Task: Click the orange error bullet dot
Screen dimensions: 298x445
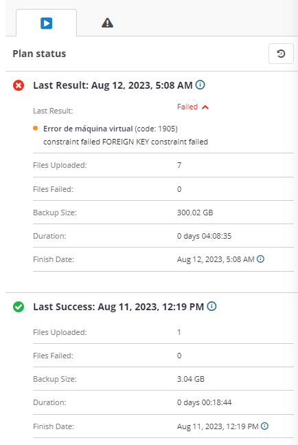Action: 36,129
